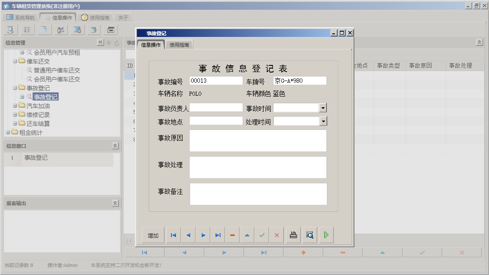Click the new document icon in top toolbar
The image size is (489, 275).
44,29
